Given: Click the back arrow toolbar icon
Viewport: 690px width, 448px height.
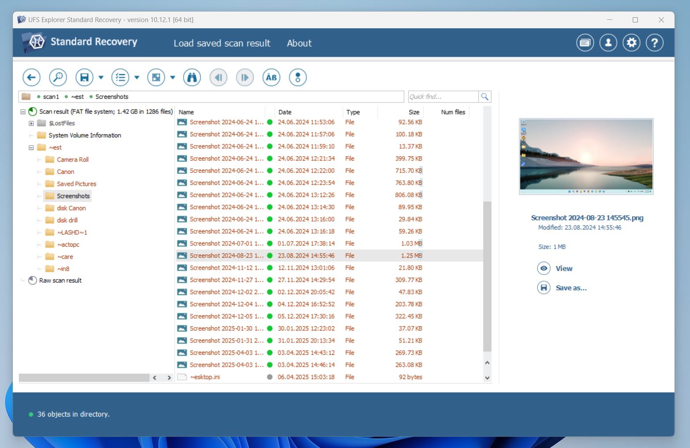Looking at the screenshot, I should (31, 78).
